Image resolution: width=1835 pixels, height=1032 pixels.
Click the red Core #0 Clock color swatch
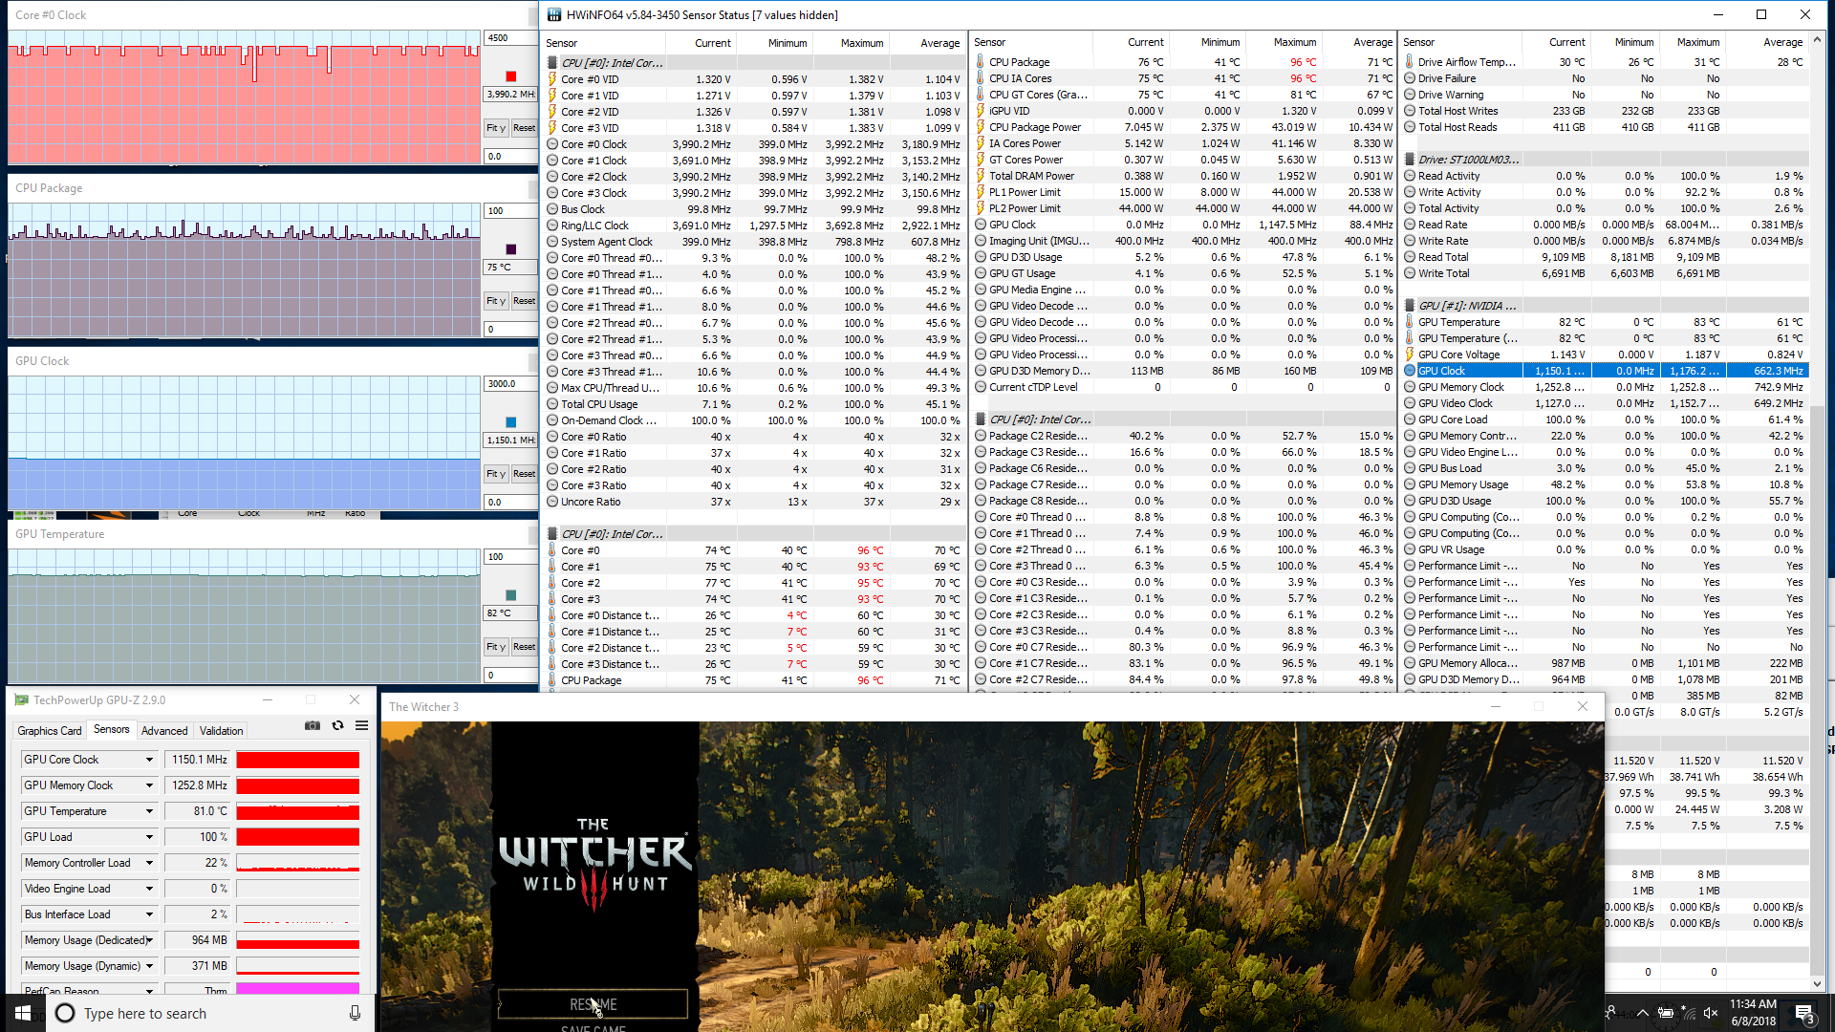click(x=510, y=76)
